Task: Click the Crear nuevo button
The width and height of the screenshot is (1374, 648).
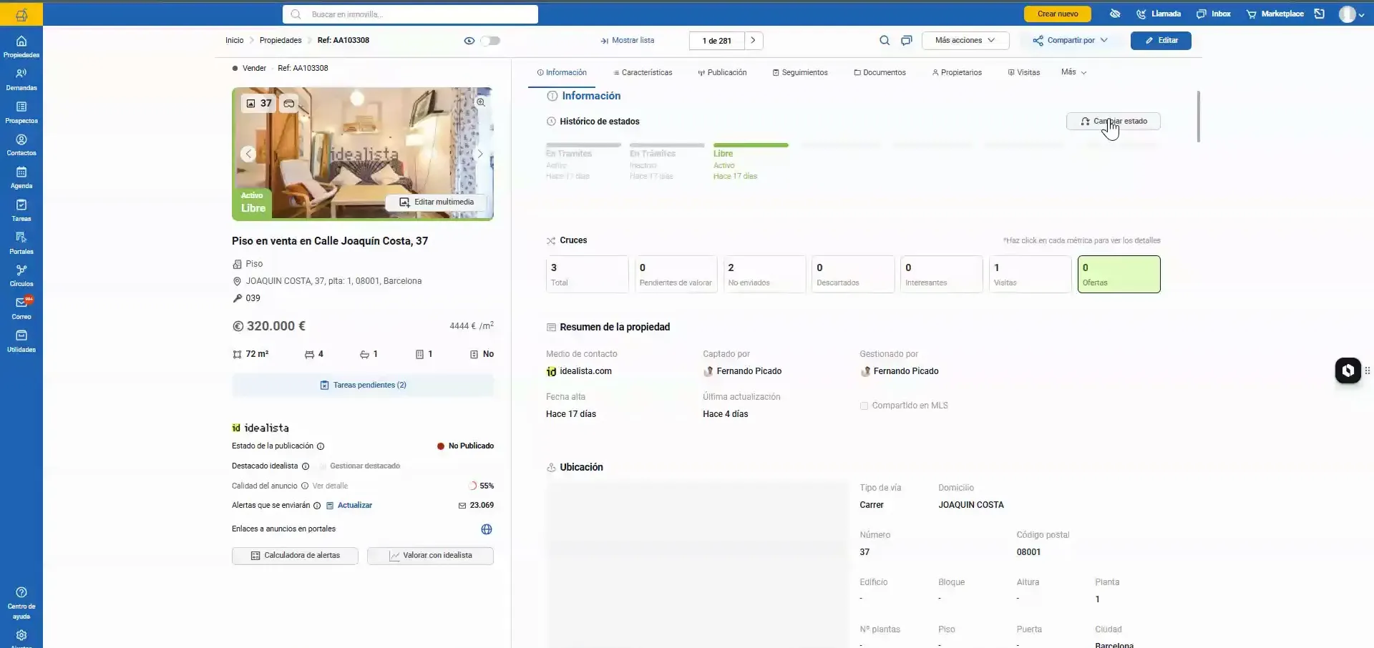Action: point(1057,14)
